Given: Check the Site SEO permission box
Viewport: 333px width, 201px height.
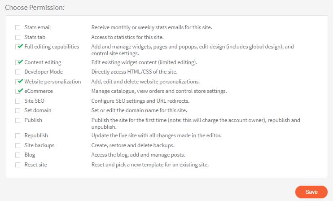Looking at the screenshot, I should (18, 101).
